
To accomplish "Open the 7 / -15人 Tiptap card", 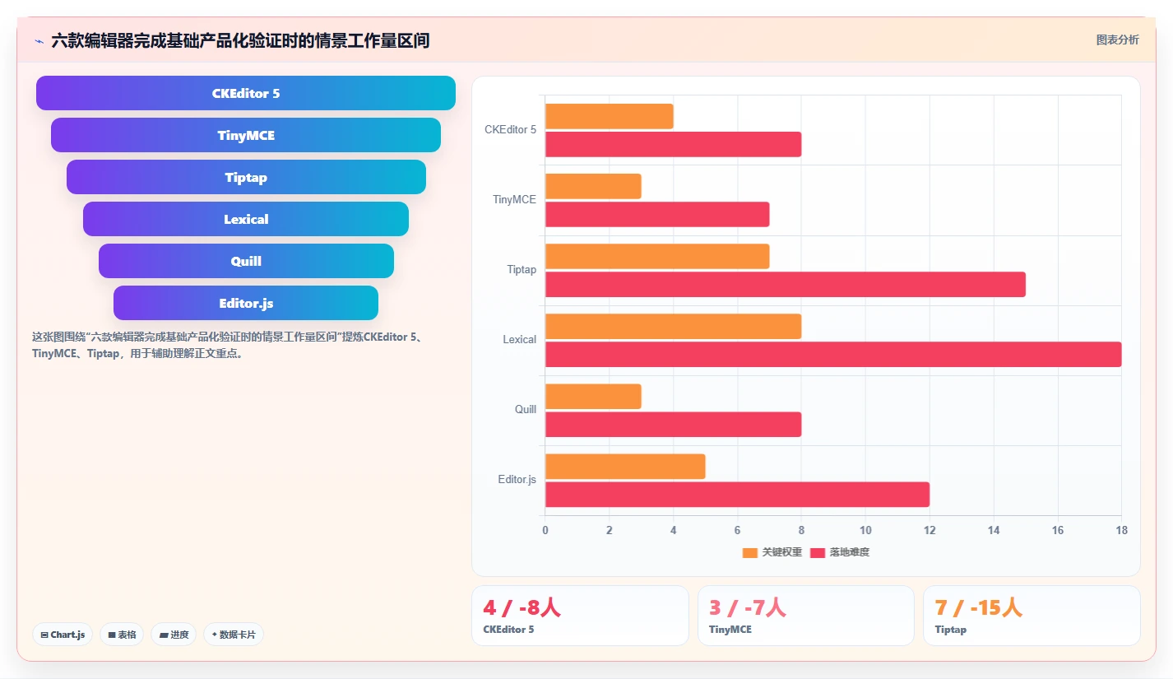I will coord(1032,616).
